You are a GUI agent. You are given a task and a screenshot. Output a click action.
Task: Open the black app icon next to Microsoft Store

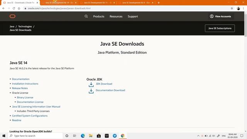point(107,136)
